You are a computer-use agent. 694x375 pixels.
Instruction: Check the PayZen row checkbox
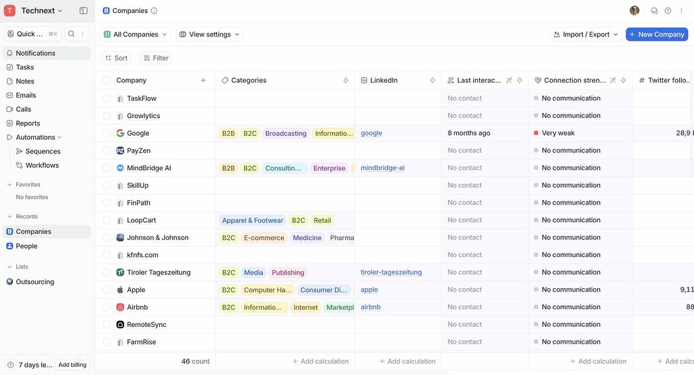(x=106, y=151)
